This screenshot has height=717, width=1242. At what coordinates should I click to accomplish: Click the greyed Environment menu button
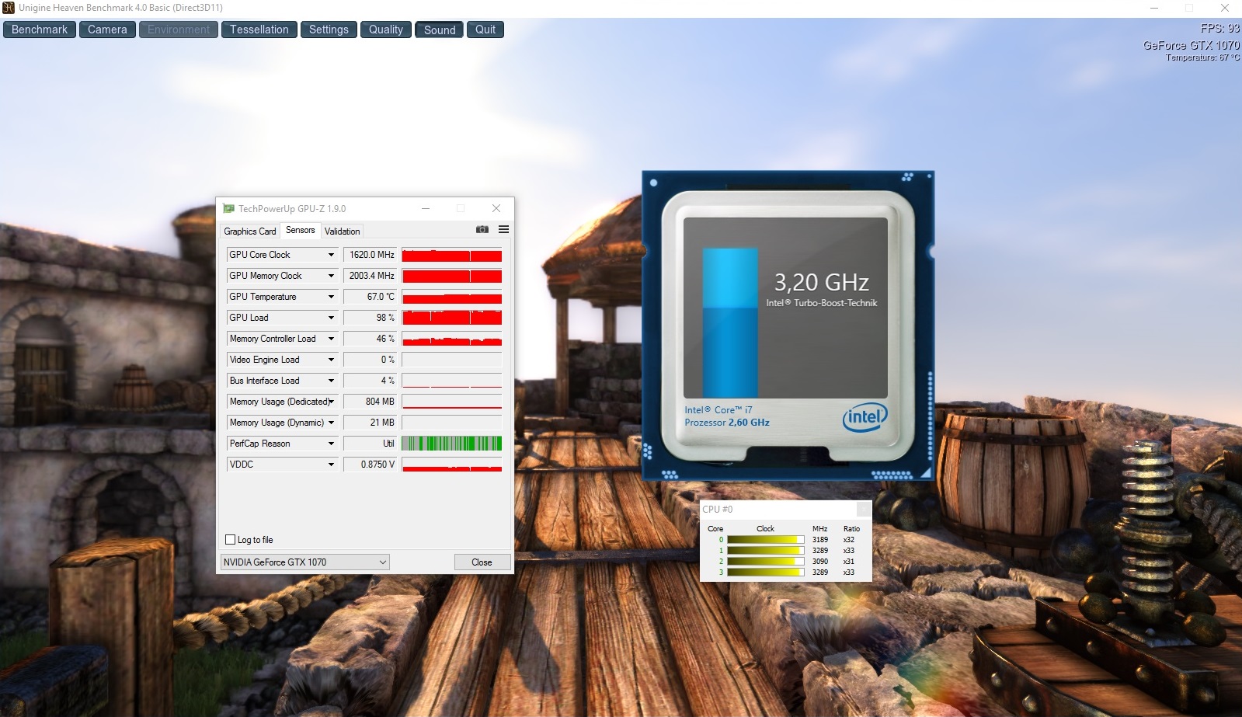pos(179,30)
